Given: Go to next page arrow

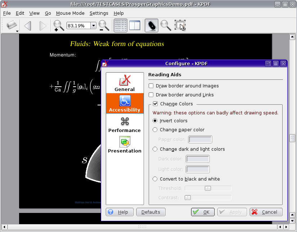Looking at the screenshot, I should coord(42,26).
